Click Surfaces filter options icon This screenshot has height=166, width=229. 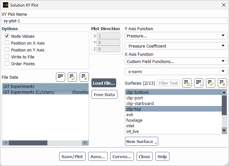coord(187,83)
